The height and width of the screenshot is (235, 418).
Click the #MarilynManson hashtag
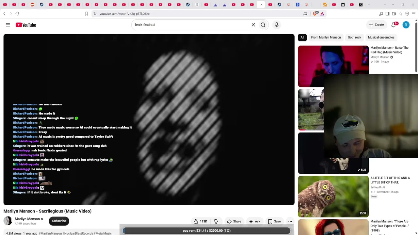[x=50, y=233]
